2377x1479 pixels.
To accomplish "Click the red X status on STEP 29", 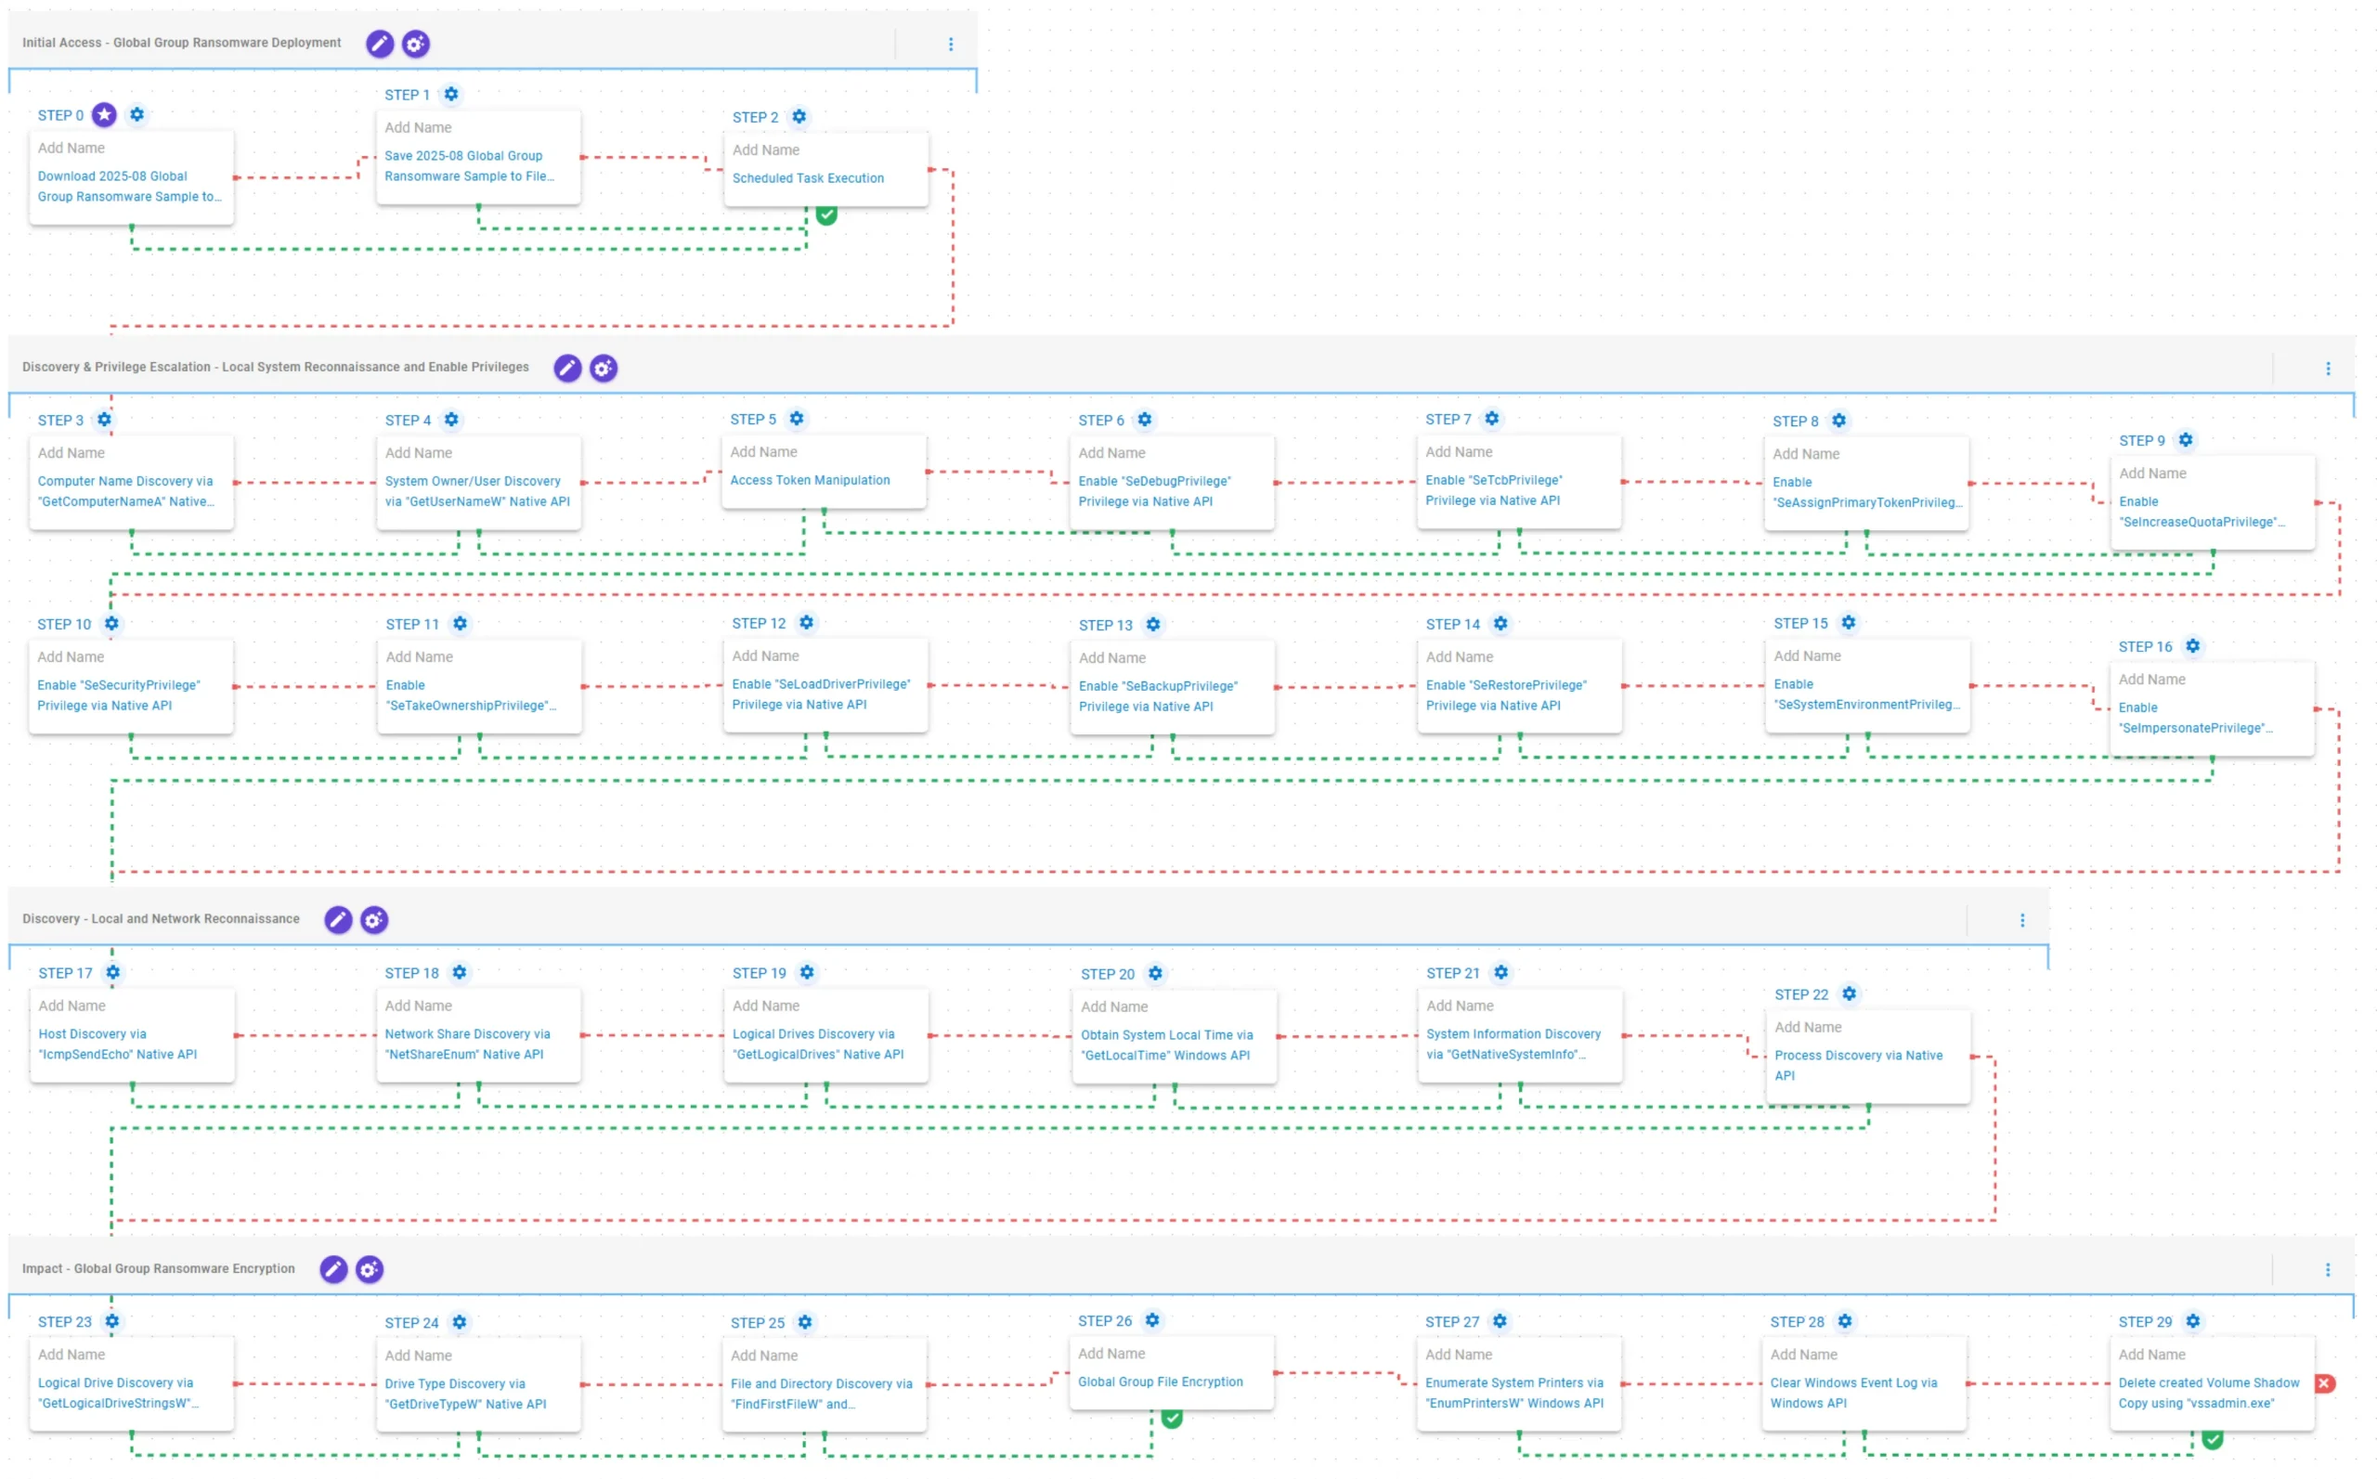I will (2324, 1383).
